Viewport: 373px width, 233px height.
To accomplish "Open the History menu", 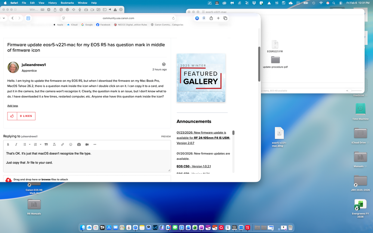I will 52,3.
